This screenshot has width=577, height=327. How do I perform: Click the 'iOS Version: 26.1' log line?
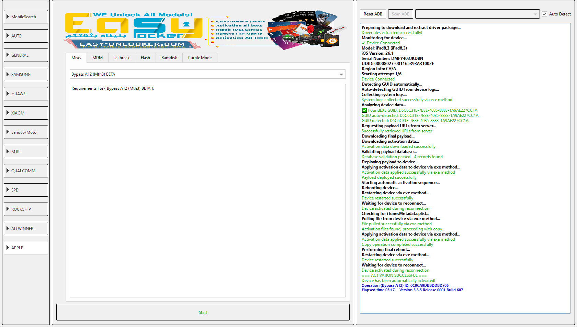tap(377, 53)
